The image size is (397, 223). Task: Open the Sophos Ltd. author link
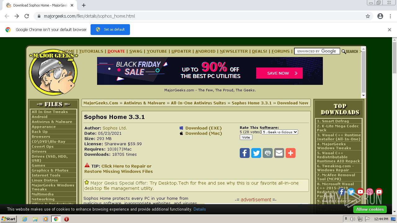[115, 128]
